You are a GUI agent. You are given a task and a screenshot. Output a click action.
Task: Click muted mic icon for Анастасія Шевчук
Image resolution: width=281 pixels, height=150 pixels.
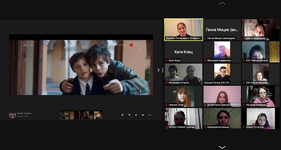(205, 105)
